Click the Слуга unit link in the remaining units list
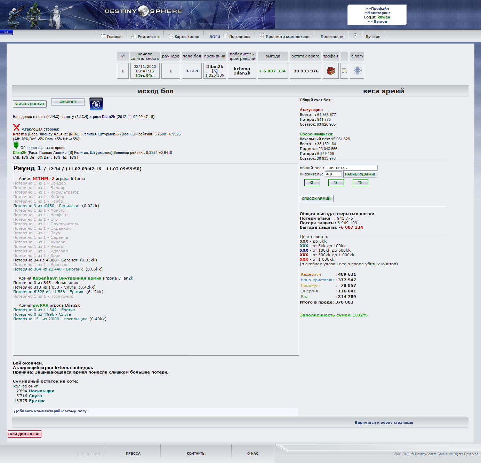Image resolution: width=481 pixels, height=463 pixels. [35, 396]
